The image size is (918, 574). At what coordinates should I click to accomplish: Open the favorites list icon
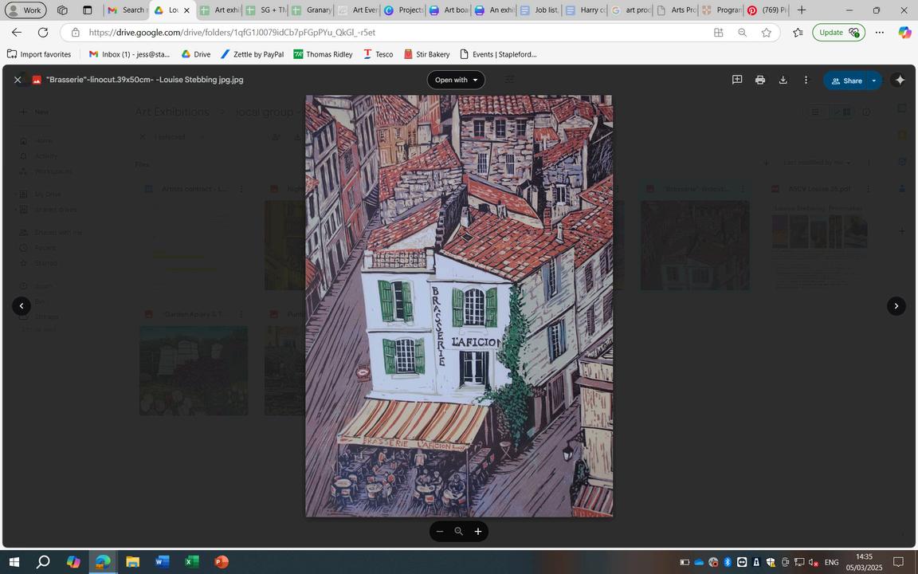click(x=798, y=33)
